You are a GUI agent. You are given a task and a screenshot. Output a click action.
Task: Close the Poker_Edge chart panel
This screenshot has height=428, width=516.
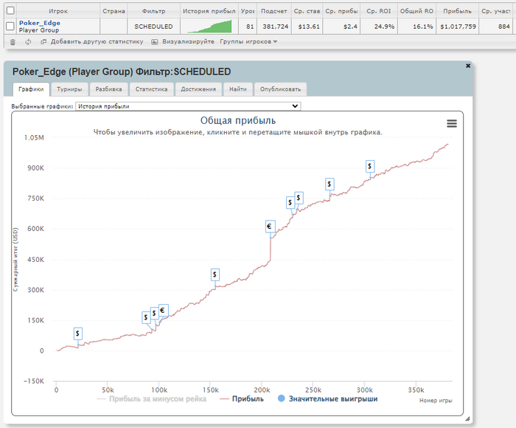pos(468,66)
